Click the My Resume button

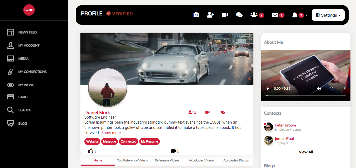pyautogui.click(x=150, y=141)
